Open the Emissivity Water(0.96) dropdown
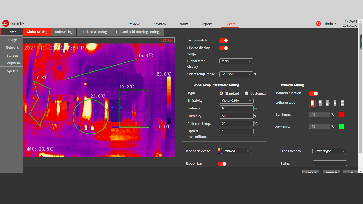This screenshot has height=204, width=363. coord(236,101)
